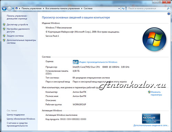Click the search magnifier icon
The height and width of the screenshot is (132, 172).
pyautogui.click(x=168, y=9)
